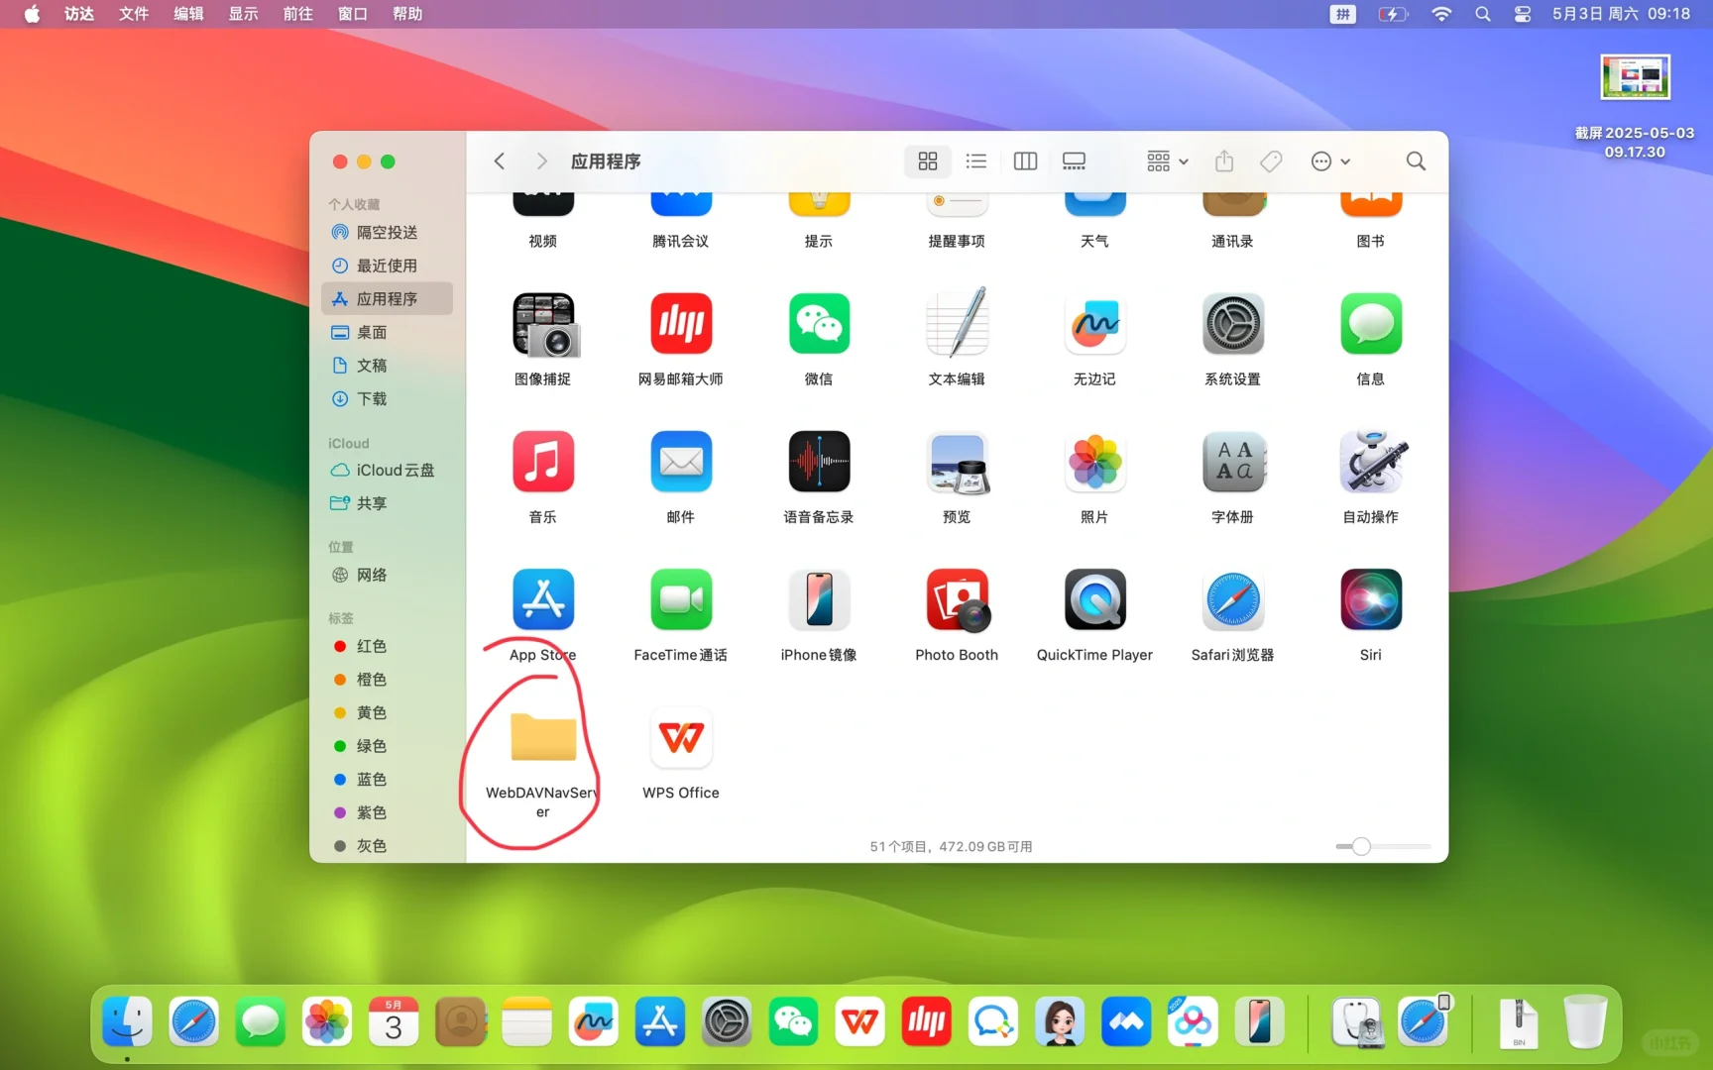Open the more actions dropdown menu
The height and width of the screenshot is (1070, 1713).
(1328, 160)
